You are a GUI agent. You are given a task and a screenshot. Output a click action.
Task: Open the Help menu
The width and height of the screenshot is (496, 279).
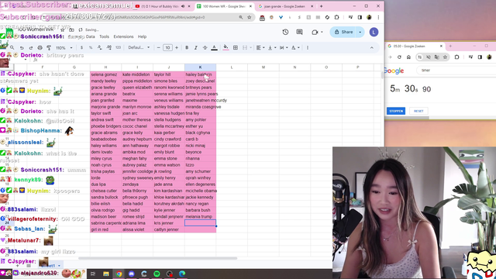pyautogui.click(x=142, y=36)
